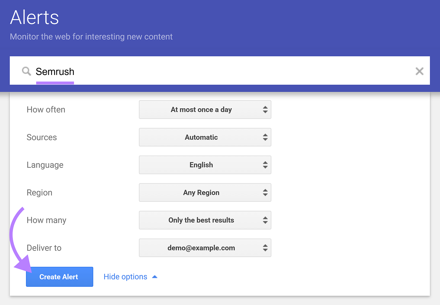Open the How many dropdown
The width and height of the screenshot is (440, 305).
205,220
